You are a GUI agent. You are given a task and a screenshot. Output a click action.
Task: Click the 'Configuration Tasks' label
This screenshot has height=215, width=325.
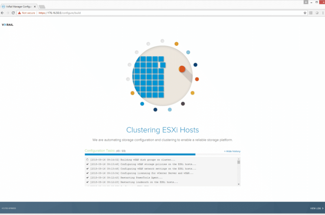click(x=100, y=151)
